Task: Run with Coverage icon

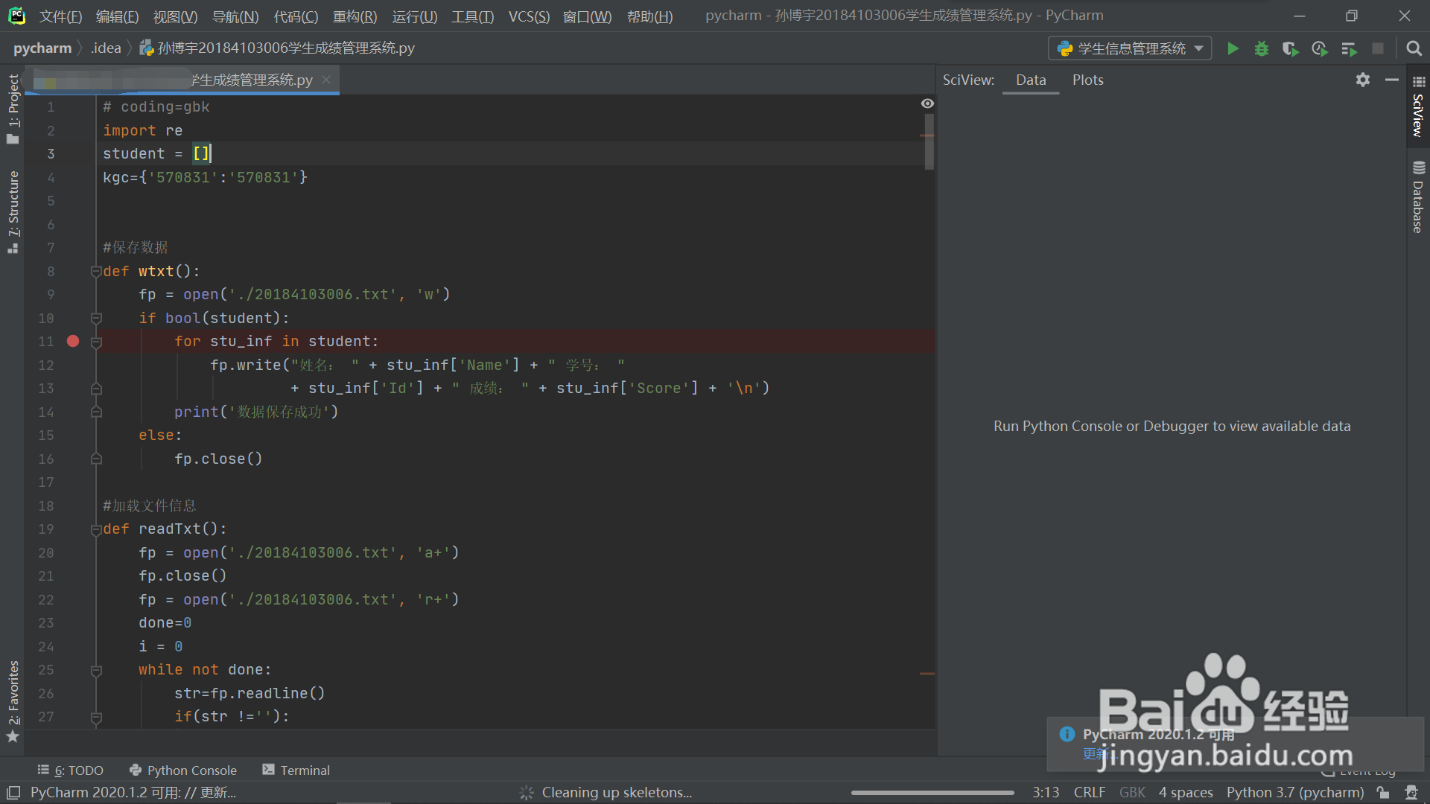Action: (x=1290, y=48)
